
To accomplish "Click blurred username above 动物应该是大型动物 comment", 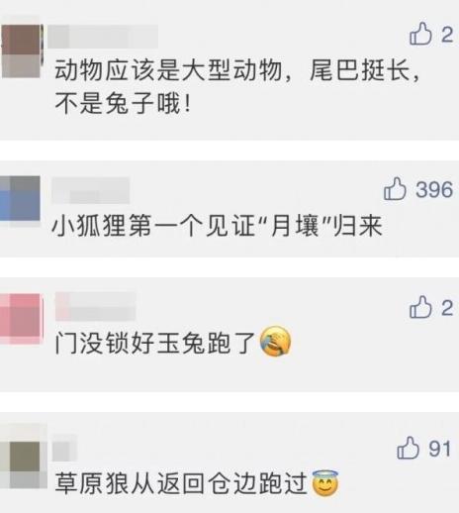I will (x=103, y=37).
